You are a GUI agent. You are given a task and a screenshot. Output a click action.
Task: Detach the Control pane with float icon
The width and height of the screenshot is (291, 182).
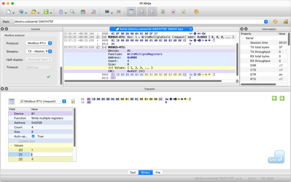pos(6,29)
